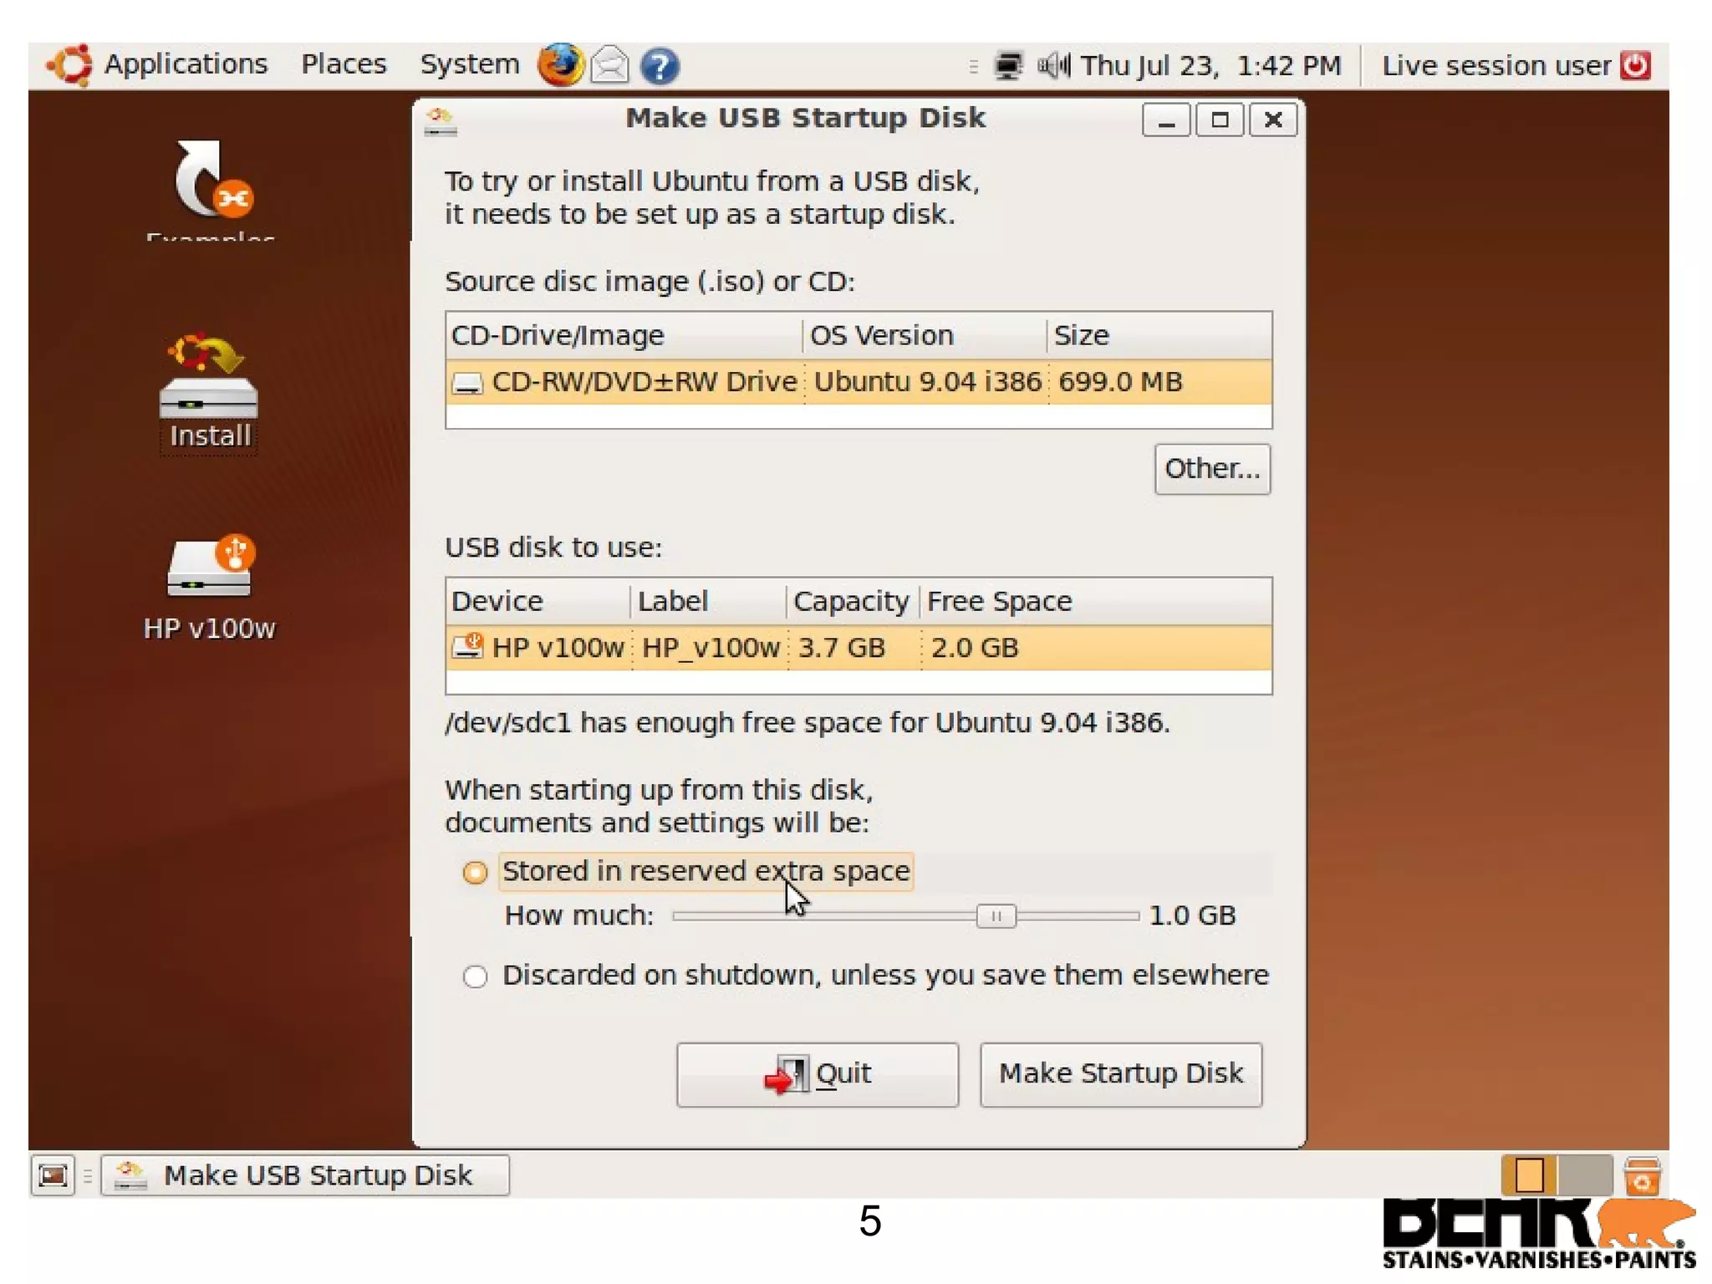Viewport: 1712px width, 1284px height.
Task: Open the Trash applet in bottom panel
Action: coord(1641,1175)
